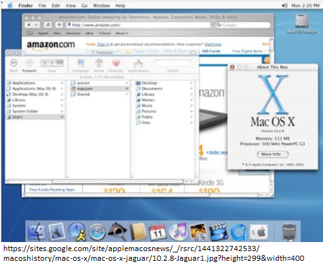Open Sherlock icon in the Dock

tap(118, 232)
